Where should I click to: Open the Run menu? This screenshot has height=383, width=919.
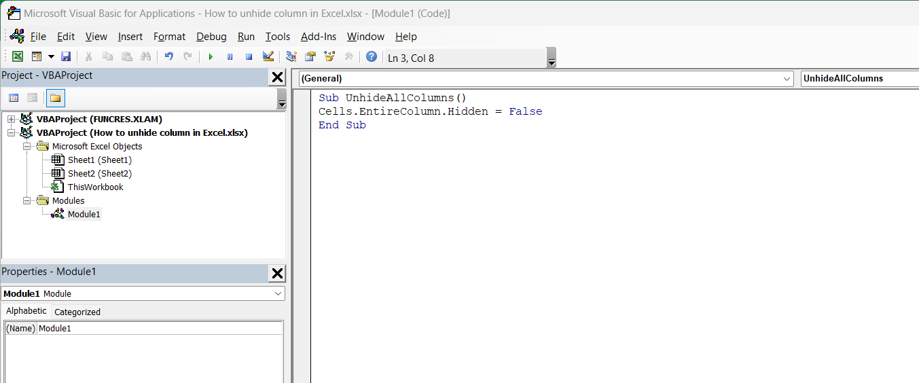pos(246,37)
